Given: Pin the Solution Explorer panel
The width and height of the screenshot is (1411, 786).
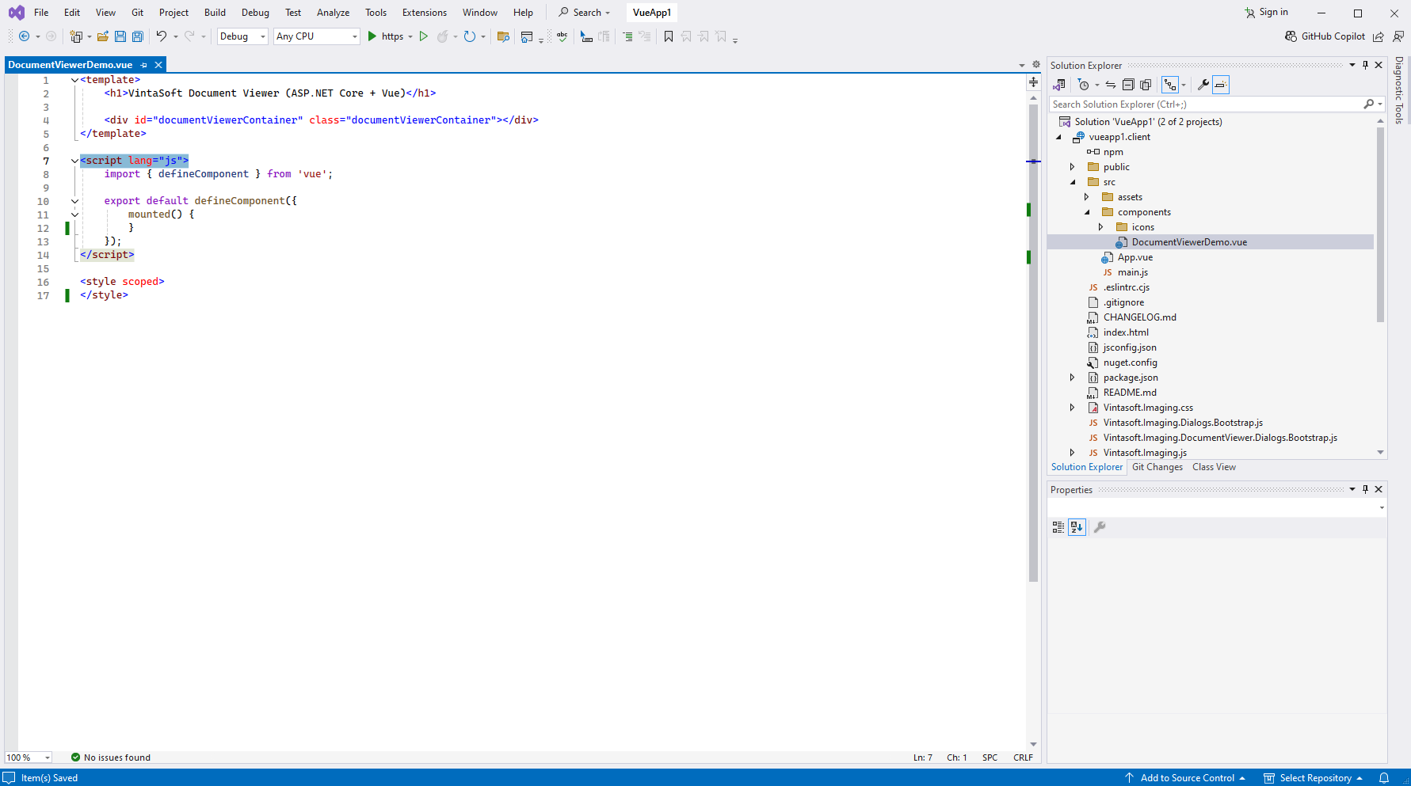Looking at the screenshot, I should [1365, 65].
